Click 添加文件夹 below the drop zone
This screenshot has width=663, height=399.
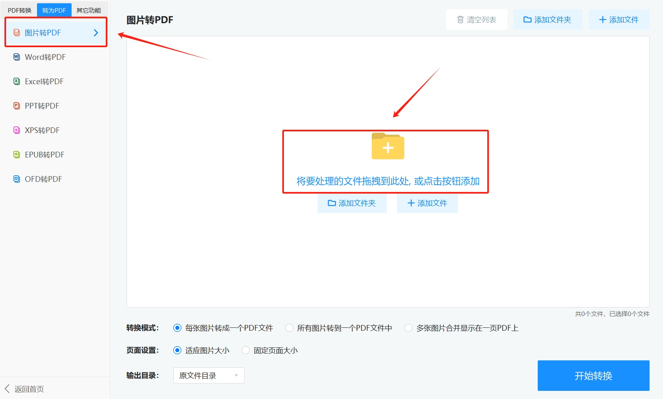(x=352, y=203)
